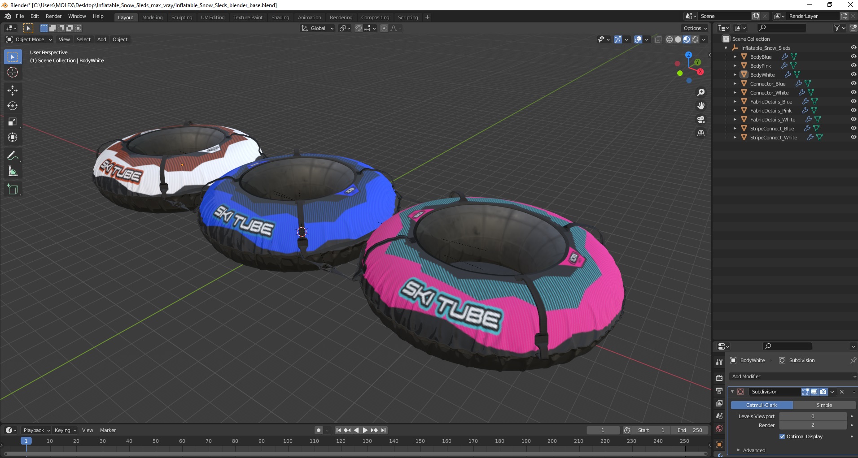Open the Add Modifier dropdown
The image size is (858, 458).
[792, 376]
